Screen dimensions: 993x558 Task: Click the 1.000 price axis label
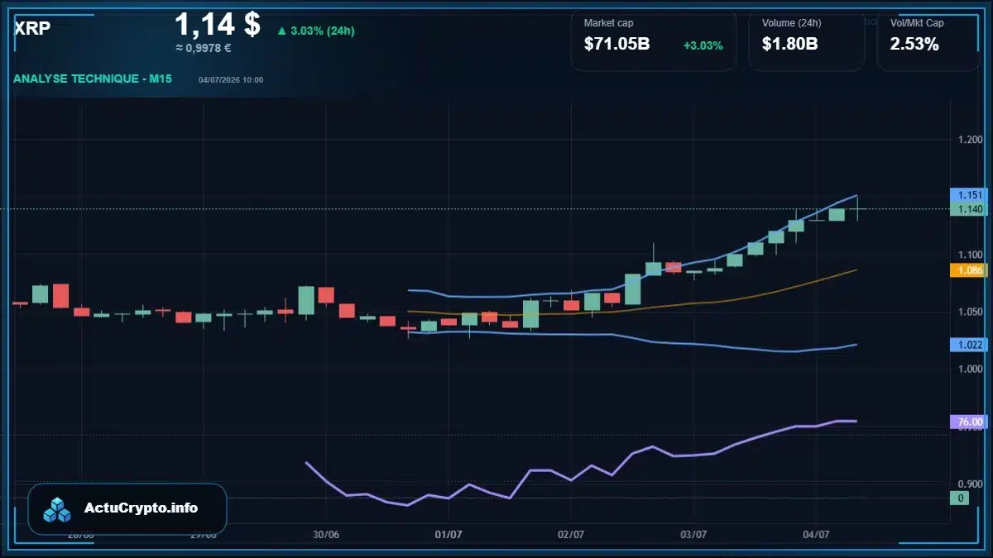point(970,369)
